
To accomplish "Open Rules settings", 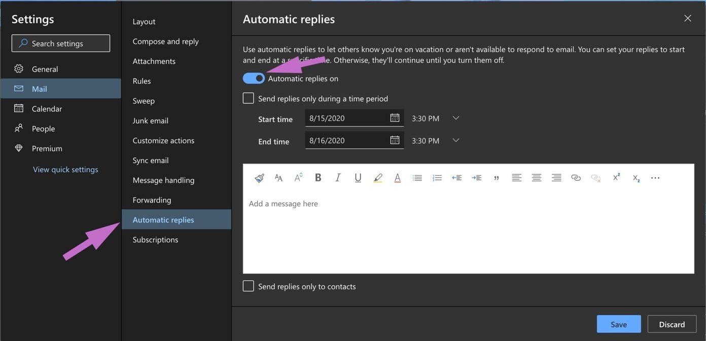I will click(x=176, y=81).
